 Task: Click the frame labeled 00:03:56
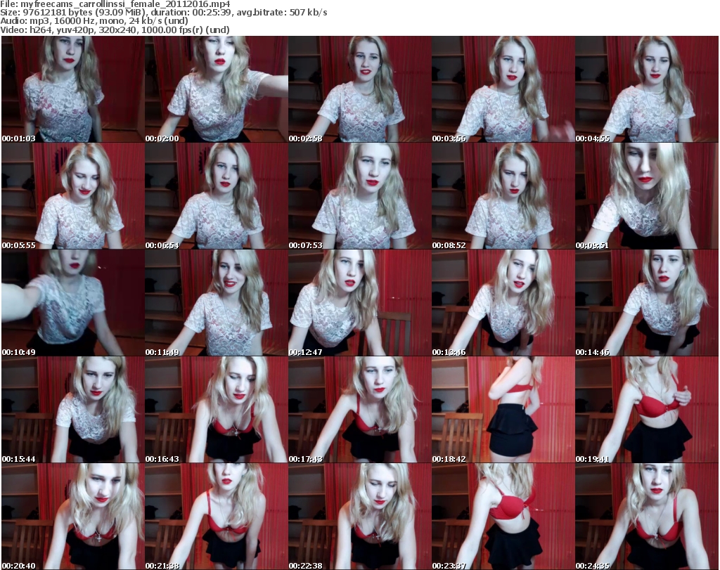tap(503, 89)
